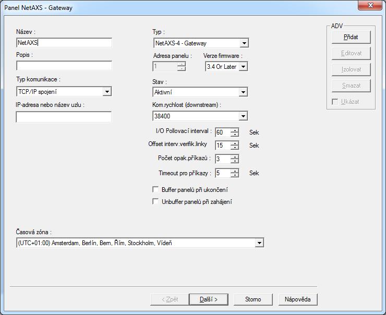
Task: Click the Adresa panelu up spinner arrow
Action: coord(182,64)
